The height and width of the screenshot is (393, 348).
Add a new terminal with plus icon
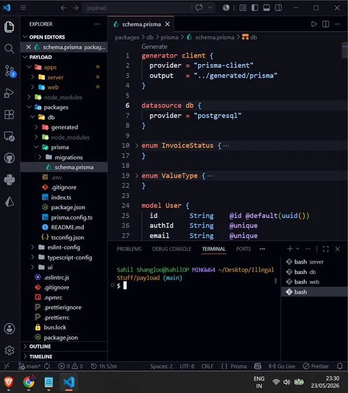290,249
